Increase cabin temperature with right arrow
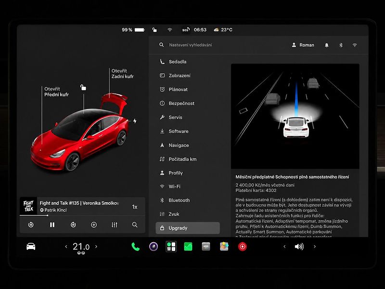Viewport: 385px width, 289px height. pyautogui.click(x=96, y=246)
